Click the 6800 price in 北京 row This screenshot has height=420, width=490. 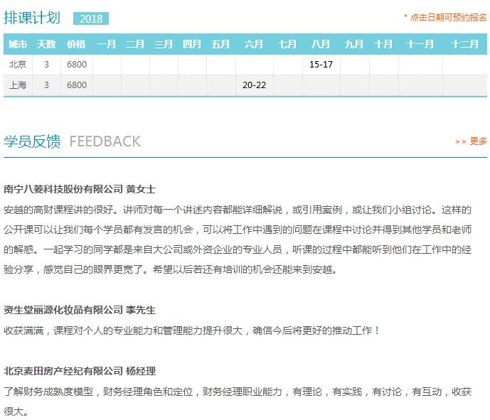tap(76, 65)
